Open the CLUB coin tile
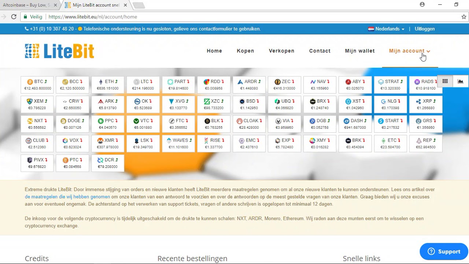The height and width of the screenshot is (264, 469). coord(37,143)
